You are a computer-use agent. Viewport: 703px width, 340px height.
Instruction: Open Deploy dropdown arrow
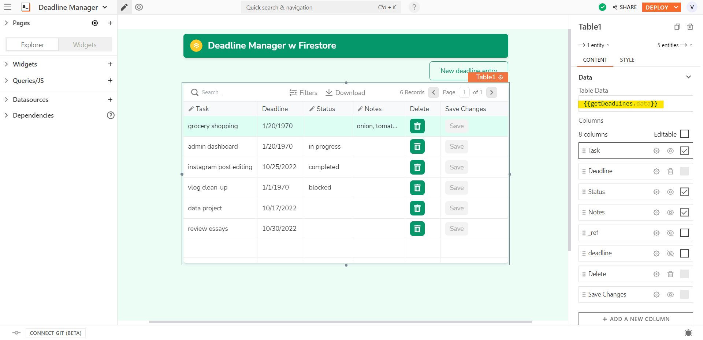pyautogui.click(x=676, y=7)
